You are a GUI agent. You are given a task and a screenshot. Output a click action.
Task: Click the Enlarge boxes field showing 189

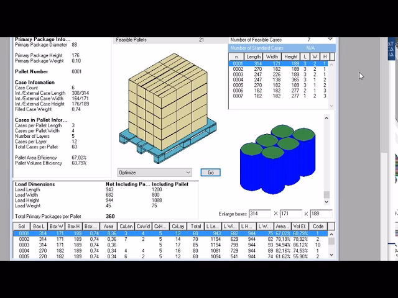(320, 214)
